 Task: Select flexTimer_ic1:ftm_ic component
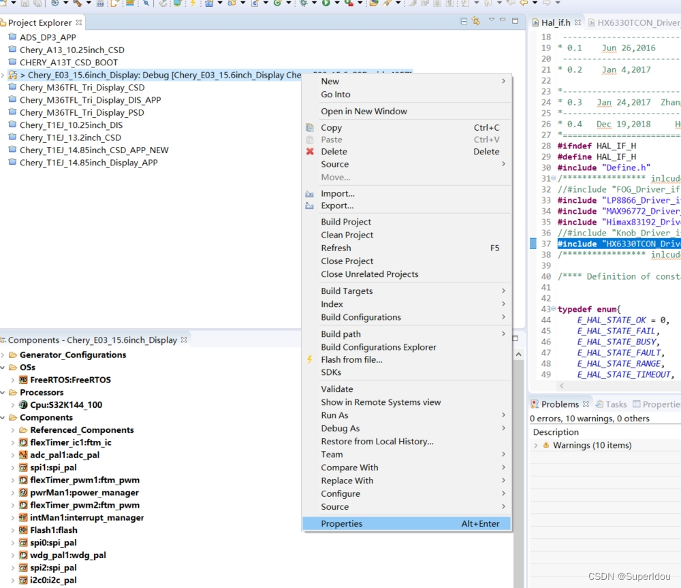70,442
